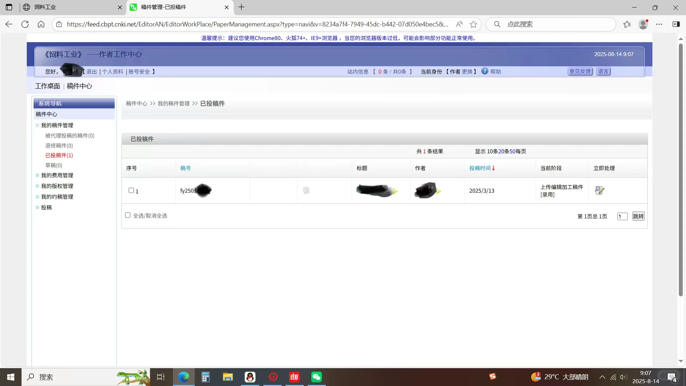This screenshot has width=686, height=386.
Task: Click the read aloud icon in address bar
Action: 459,24
